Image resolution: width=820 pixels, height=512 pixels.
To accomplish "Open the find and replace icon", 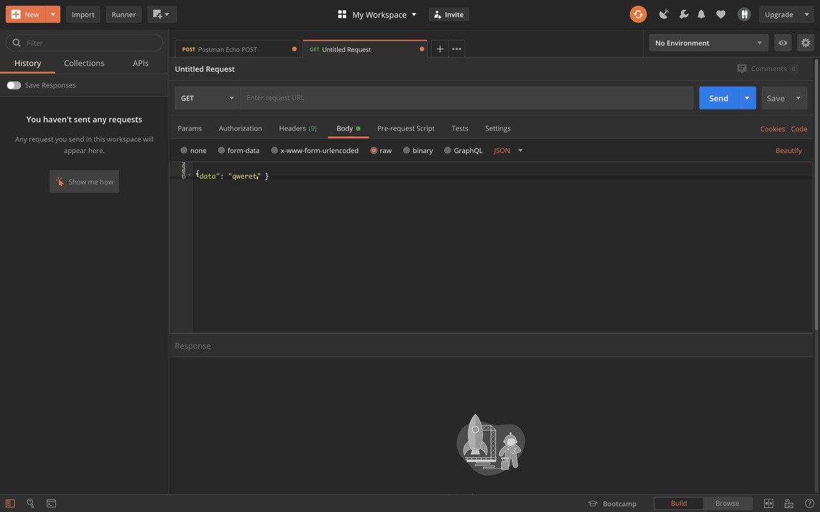I will pos(30,504).
